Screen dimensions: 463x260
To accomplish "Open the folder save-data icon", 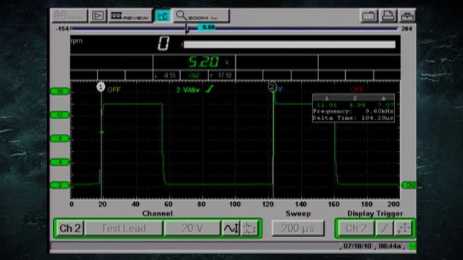I will (x=368, y=16).
